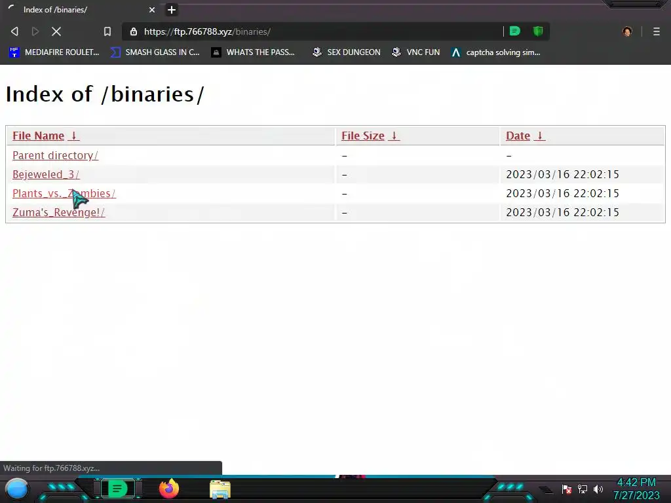Image resolution: width=671 pixels, height=503 pixels.
Task: Open SMASH GLASS IN C... bookmark
Action: coord(155,52)
